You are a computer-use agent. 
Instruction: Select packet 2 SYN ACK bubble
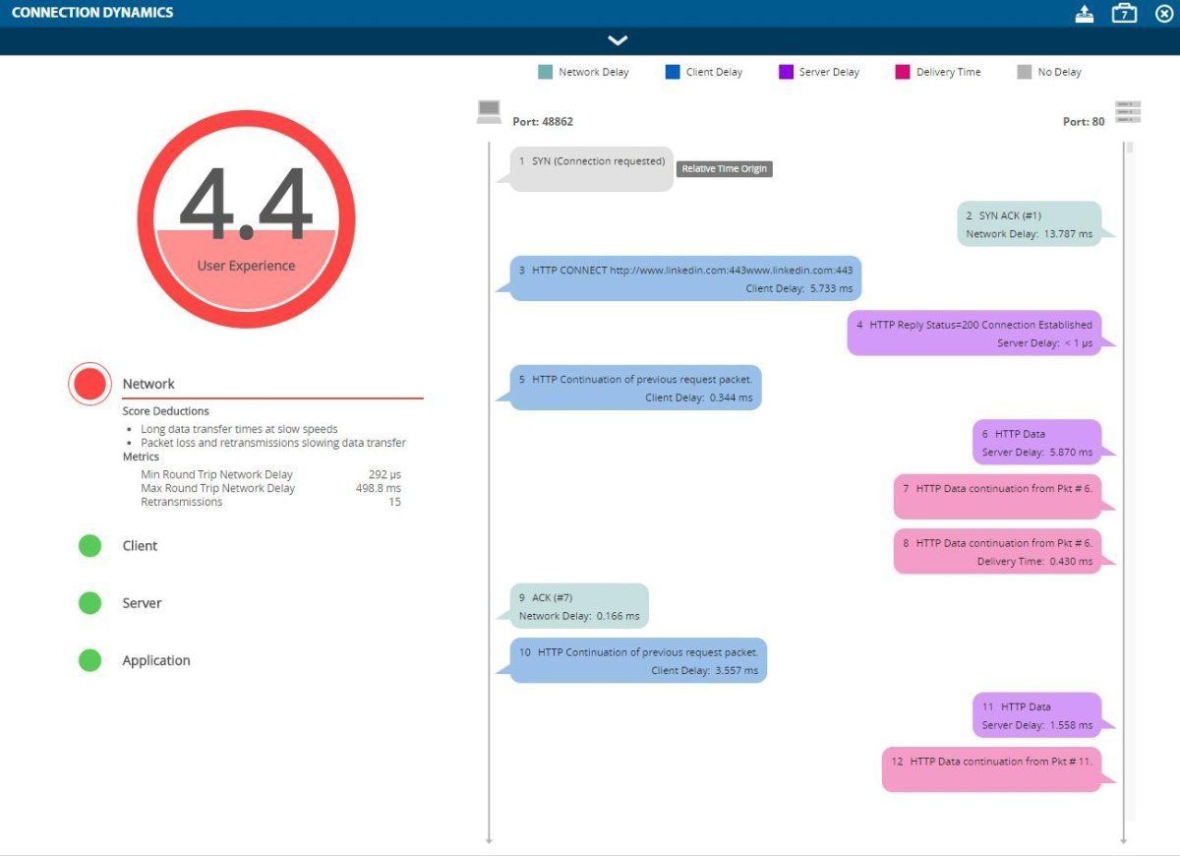click(1030, 224)
